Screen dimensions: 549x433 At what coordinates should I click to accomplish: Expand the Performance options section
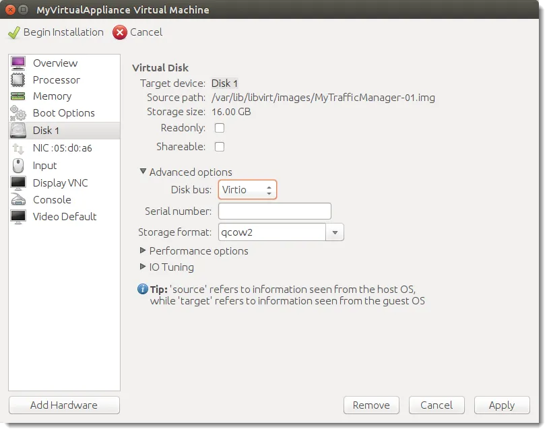(143, 251)
